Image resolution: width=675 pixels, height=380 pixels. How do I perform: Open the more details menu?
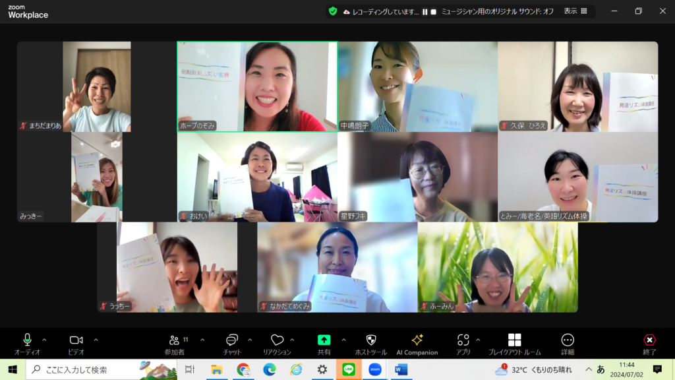tap(567, 342)
